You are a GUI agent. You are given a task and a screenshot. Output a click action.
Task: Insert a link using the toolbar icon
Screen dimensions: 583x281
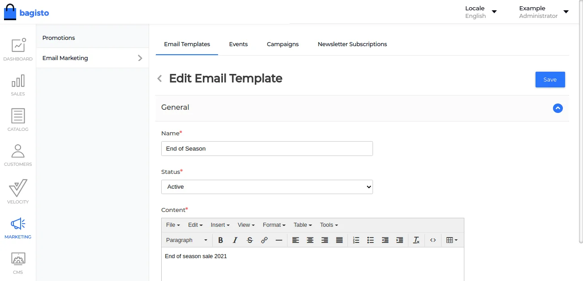point(264,240)
